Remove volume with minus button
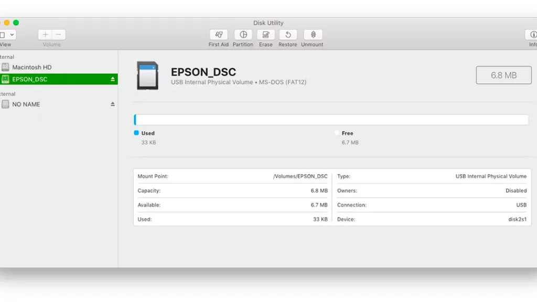537x302 pixels. tap(59, 35)
